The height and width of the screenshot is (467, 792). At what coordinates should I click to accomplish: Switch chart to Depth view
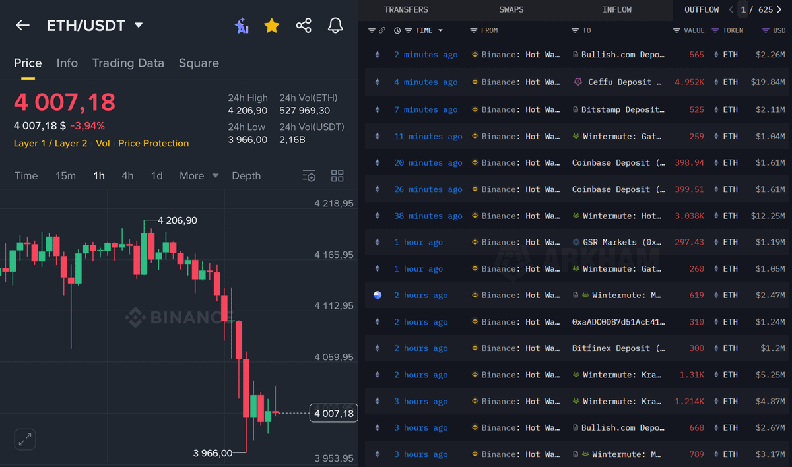(x=246, y=175)
